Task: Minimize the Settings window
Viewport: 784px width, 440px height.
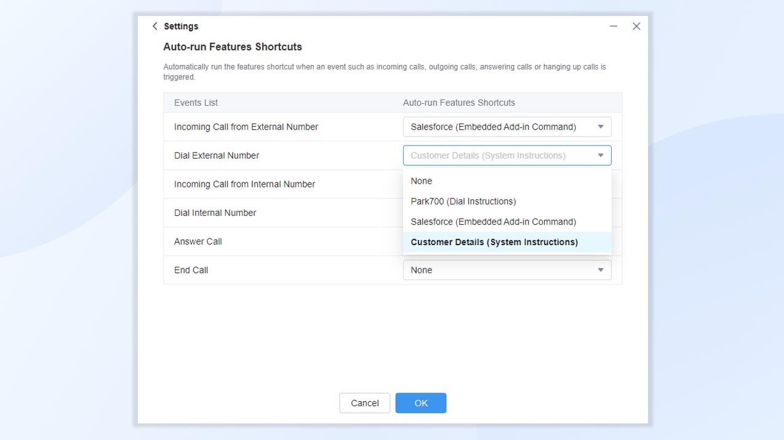Action: 613,26
